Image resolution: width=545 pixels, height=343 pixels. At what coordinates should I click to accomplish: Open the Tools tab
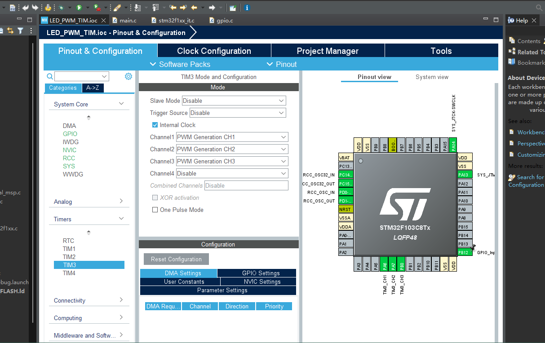[441, 51]
